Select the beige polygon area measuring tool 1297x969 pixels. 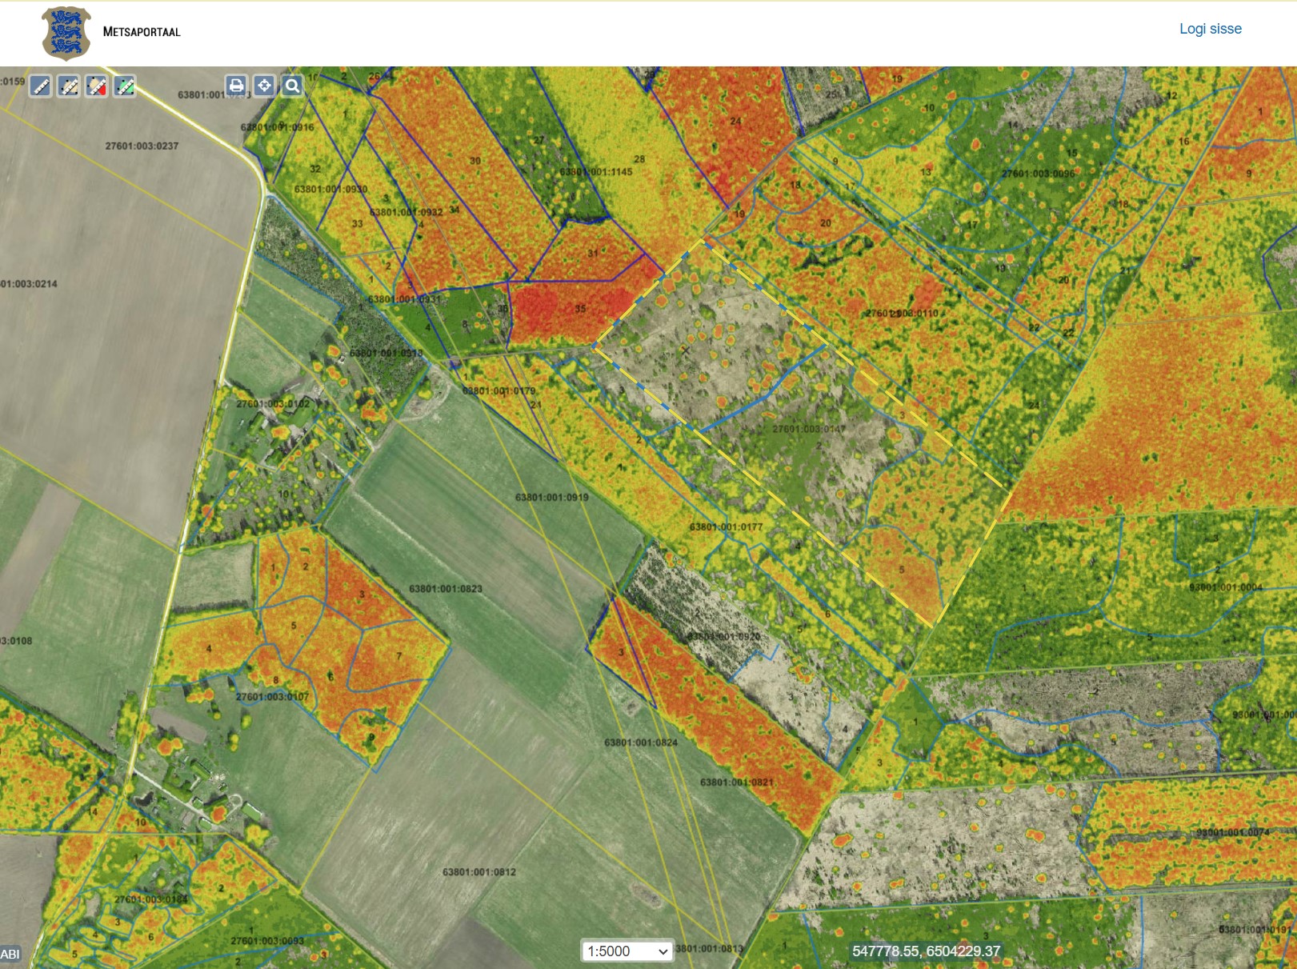(69, 86)
